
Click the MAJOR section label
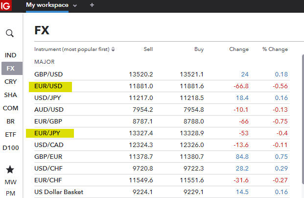click(x=45, y=62)
